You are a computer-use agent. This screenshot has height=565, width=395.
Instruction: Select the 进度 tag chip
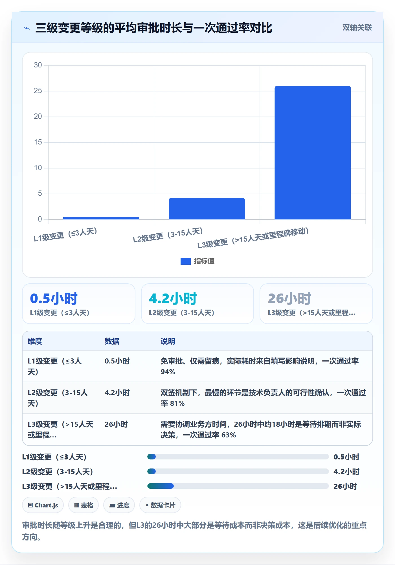tap(119, 505)
